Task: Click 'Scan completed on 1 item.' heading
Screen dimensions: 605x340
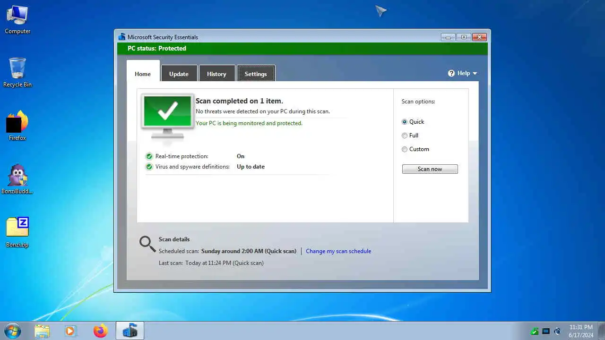Action: tap(239, 101)
